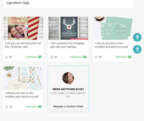This screenshot has width=144, height=121.
Task: Open the Merry and Married card thumbnail
Action: pyautogui.click(x=23, y=28)
